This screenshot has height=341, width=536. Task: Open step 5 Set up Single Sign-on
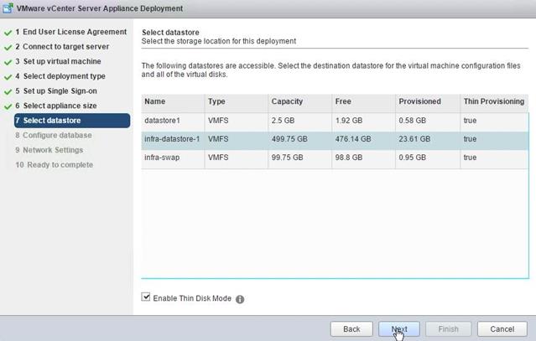(x=56, y=91)
